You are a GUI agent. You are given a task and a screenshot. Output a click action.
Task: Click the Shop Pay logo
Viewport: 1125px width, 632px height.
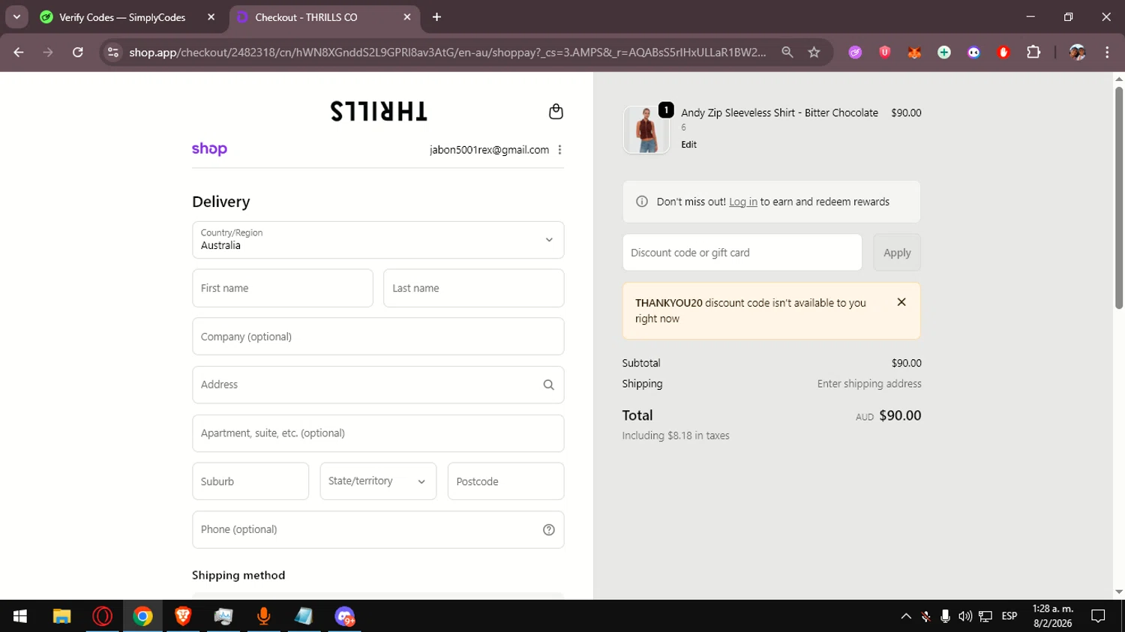click(209, 149)
